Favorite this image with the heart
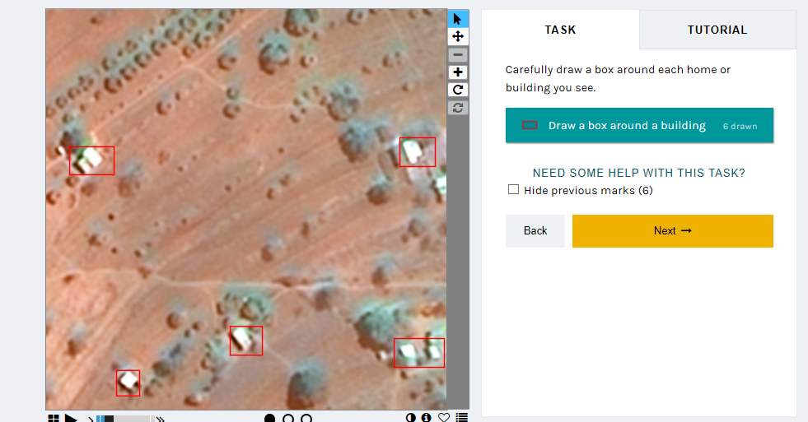808x422 pixels. tap(444, 418)
